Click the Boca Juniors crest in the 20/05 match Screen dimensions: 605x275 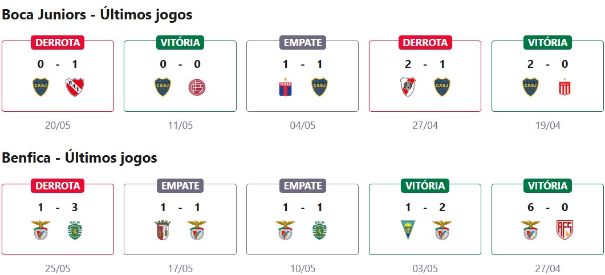tap(40, 87)
